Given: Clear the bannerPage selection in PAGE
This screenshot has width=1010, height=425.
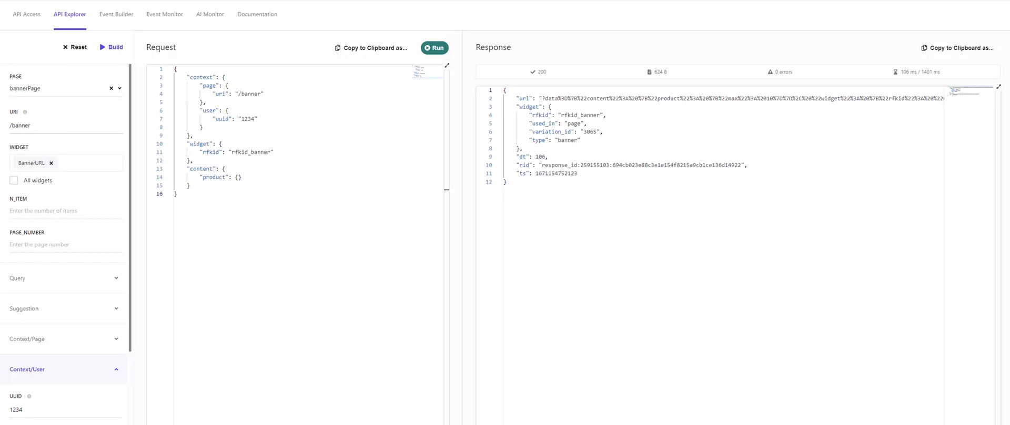Looking at the screenshot, I should point(111,88).
